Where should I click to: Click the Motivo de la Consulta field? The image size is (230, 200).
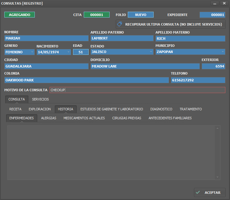[137, 90]
